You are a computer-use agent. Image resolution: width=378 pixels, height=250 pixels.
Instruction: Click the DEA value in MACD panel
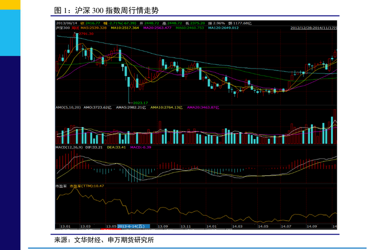pos(117,147)
